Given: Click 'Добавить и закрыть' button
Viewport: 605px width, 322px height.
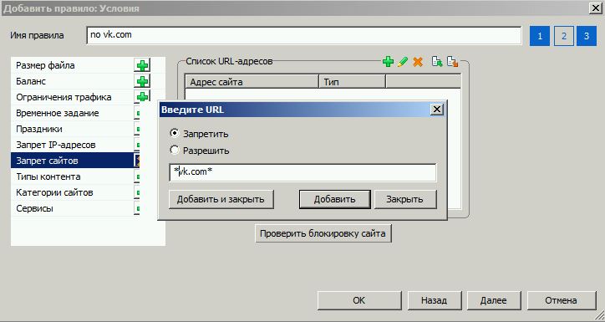Looking at the screenshot, I should 221,199.
